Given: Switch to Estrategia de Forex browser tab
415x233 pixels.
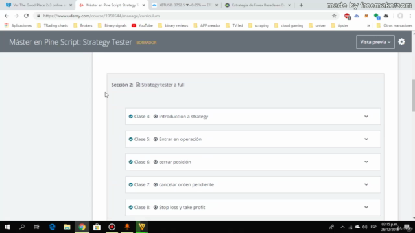Looking at the screenshot, I should pyautogui.click(x=257, y=5).
